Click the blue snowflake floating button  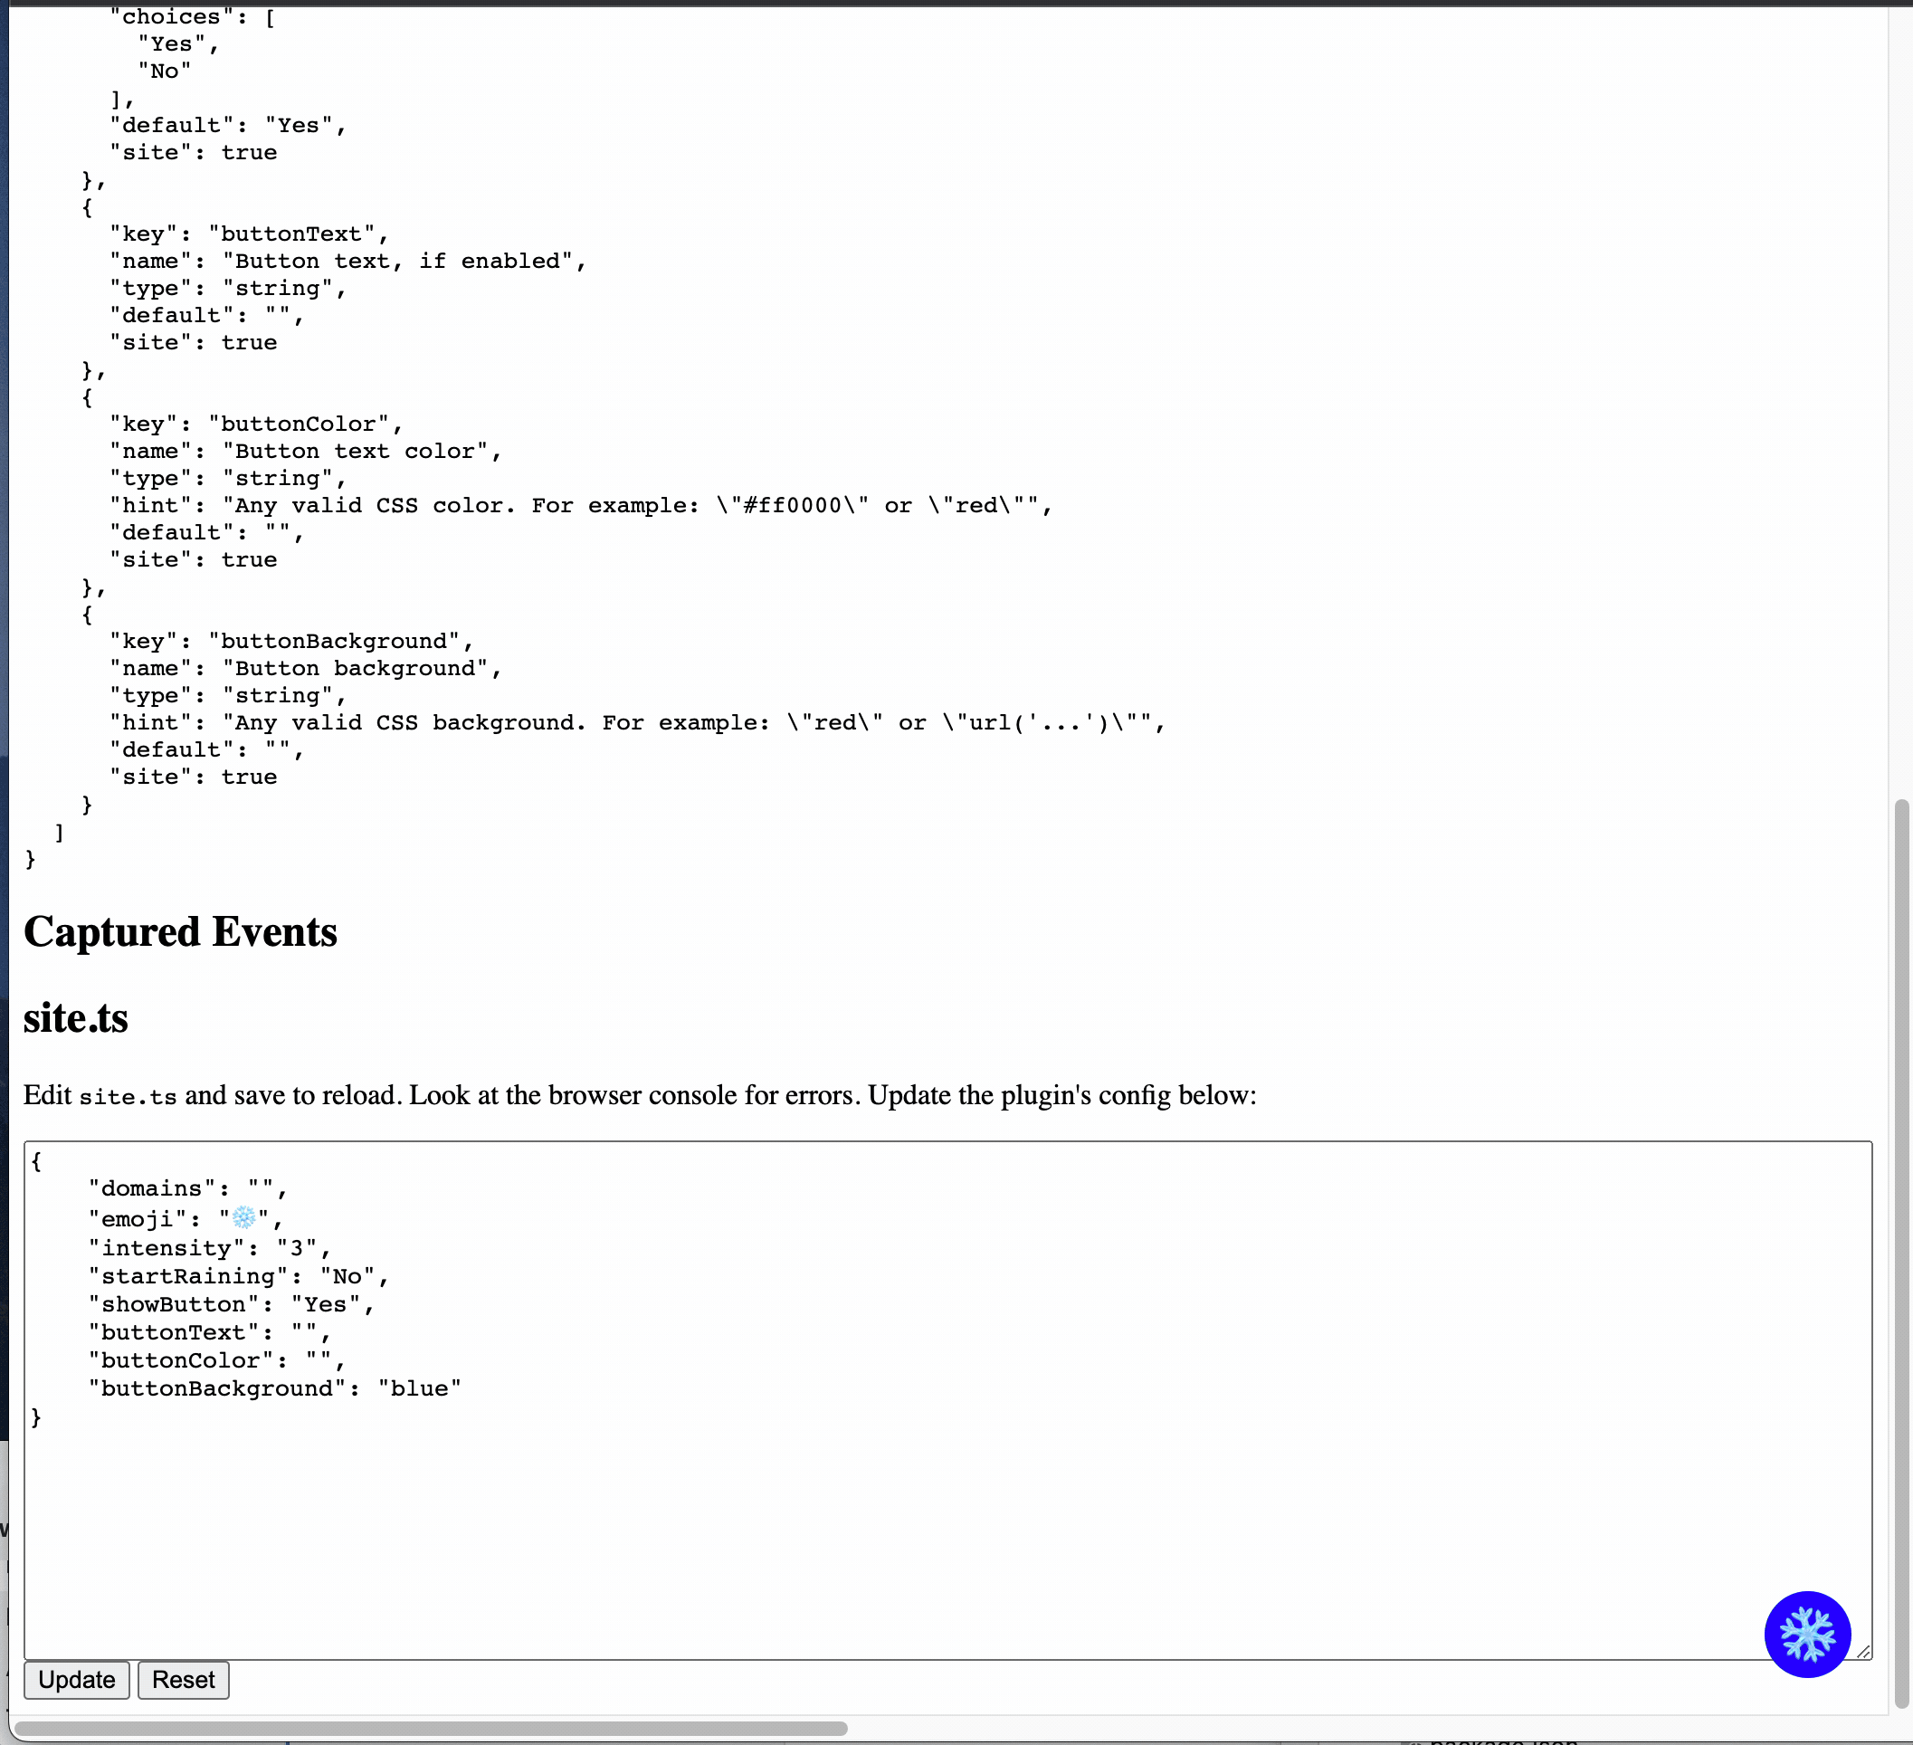pos(1807,1634)
